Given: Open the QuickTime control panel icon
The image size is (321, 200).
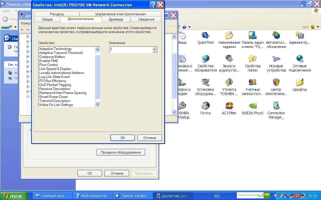Looking at the screenshot, I should [205, 36].
